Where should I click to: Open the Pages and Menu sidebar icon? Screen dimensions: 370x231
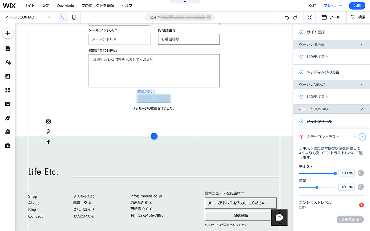[8, 48]
